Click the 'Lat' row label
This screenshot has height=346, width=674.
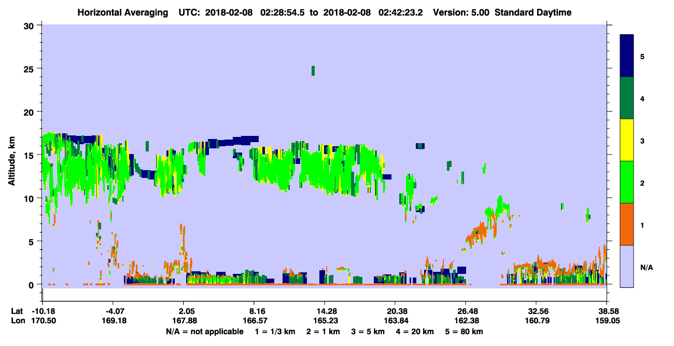pyautogui.click(x=18, y=311)
